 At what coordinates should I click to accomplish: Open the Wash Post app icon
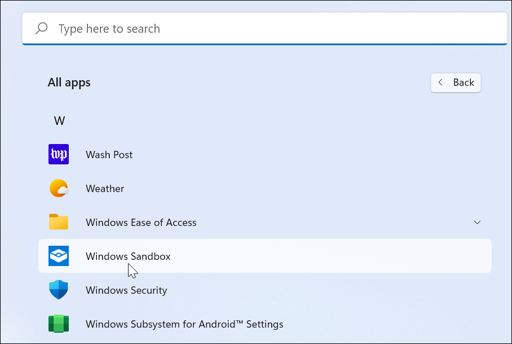(x=59, y=154)
